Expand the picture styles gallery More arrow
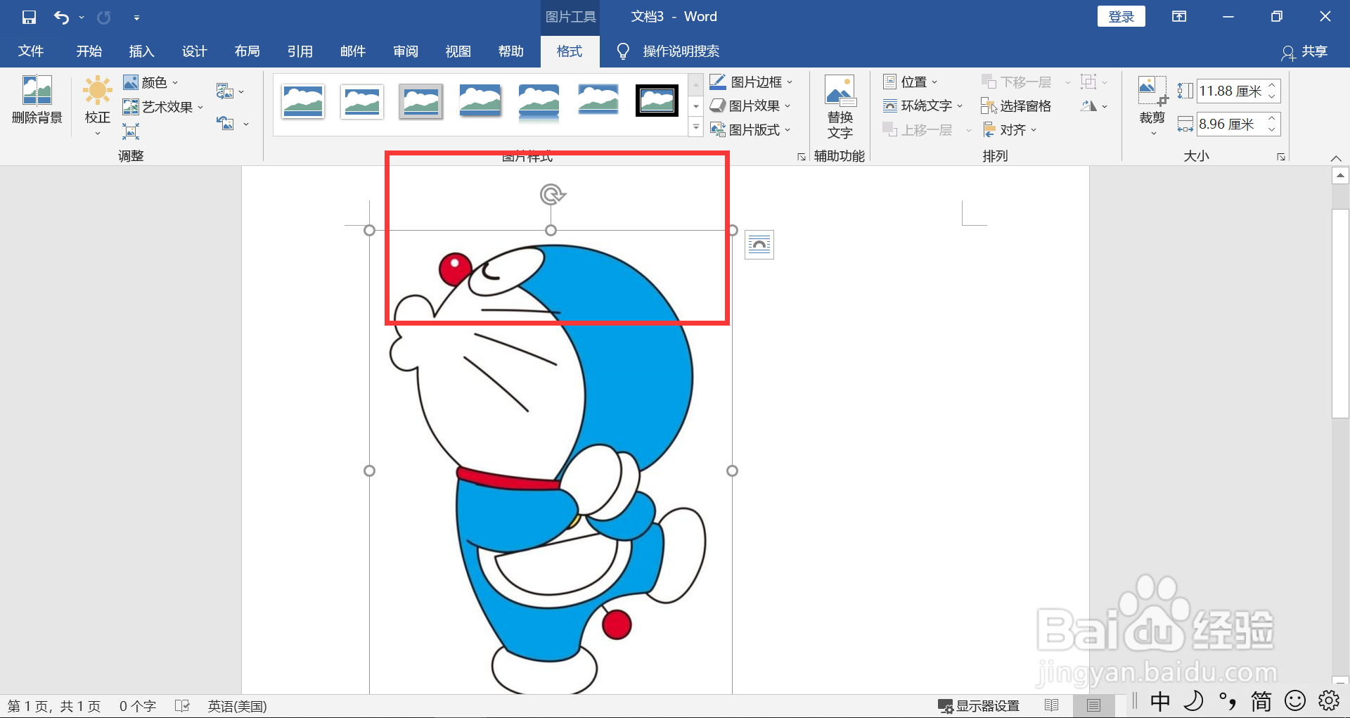This screenshot has height=718, width=1350. click(x=696, y=127)
